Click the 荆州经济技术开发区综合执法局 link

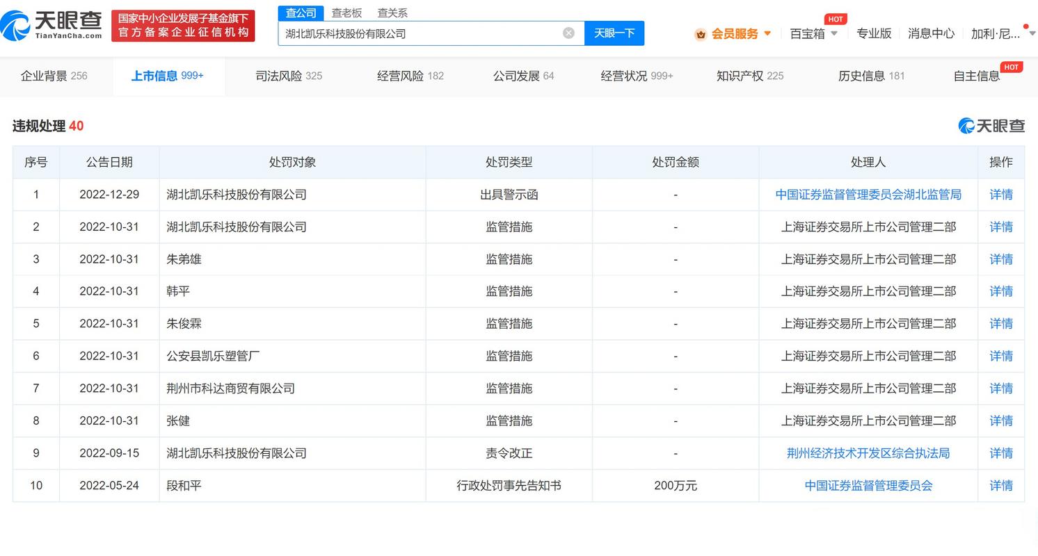coord(868,452)
